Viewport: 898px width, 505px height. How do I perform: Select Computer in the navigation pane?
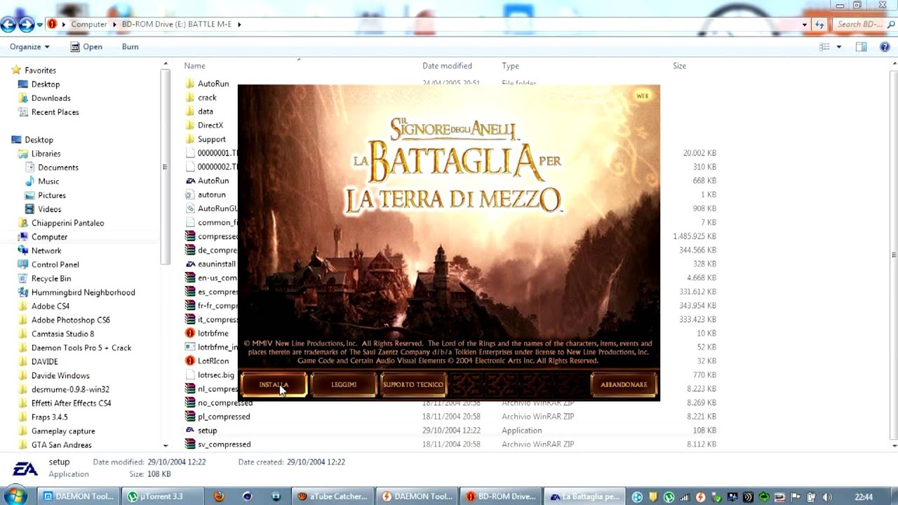[49, 237]
